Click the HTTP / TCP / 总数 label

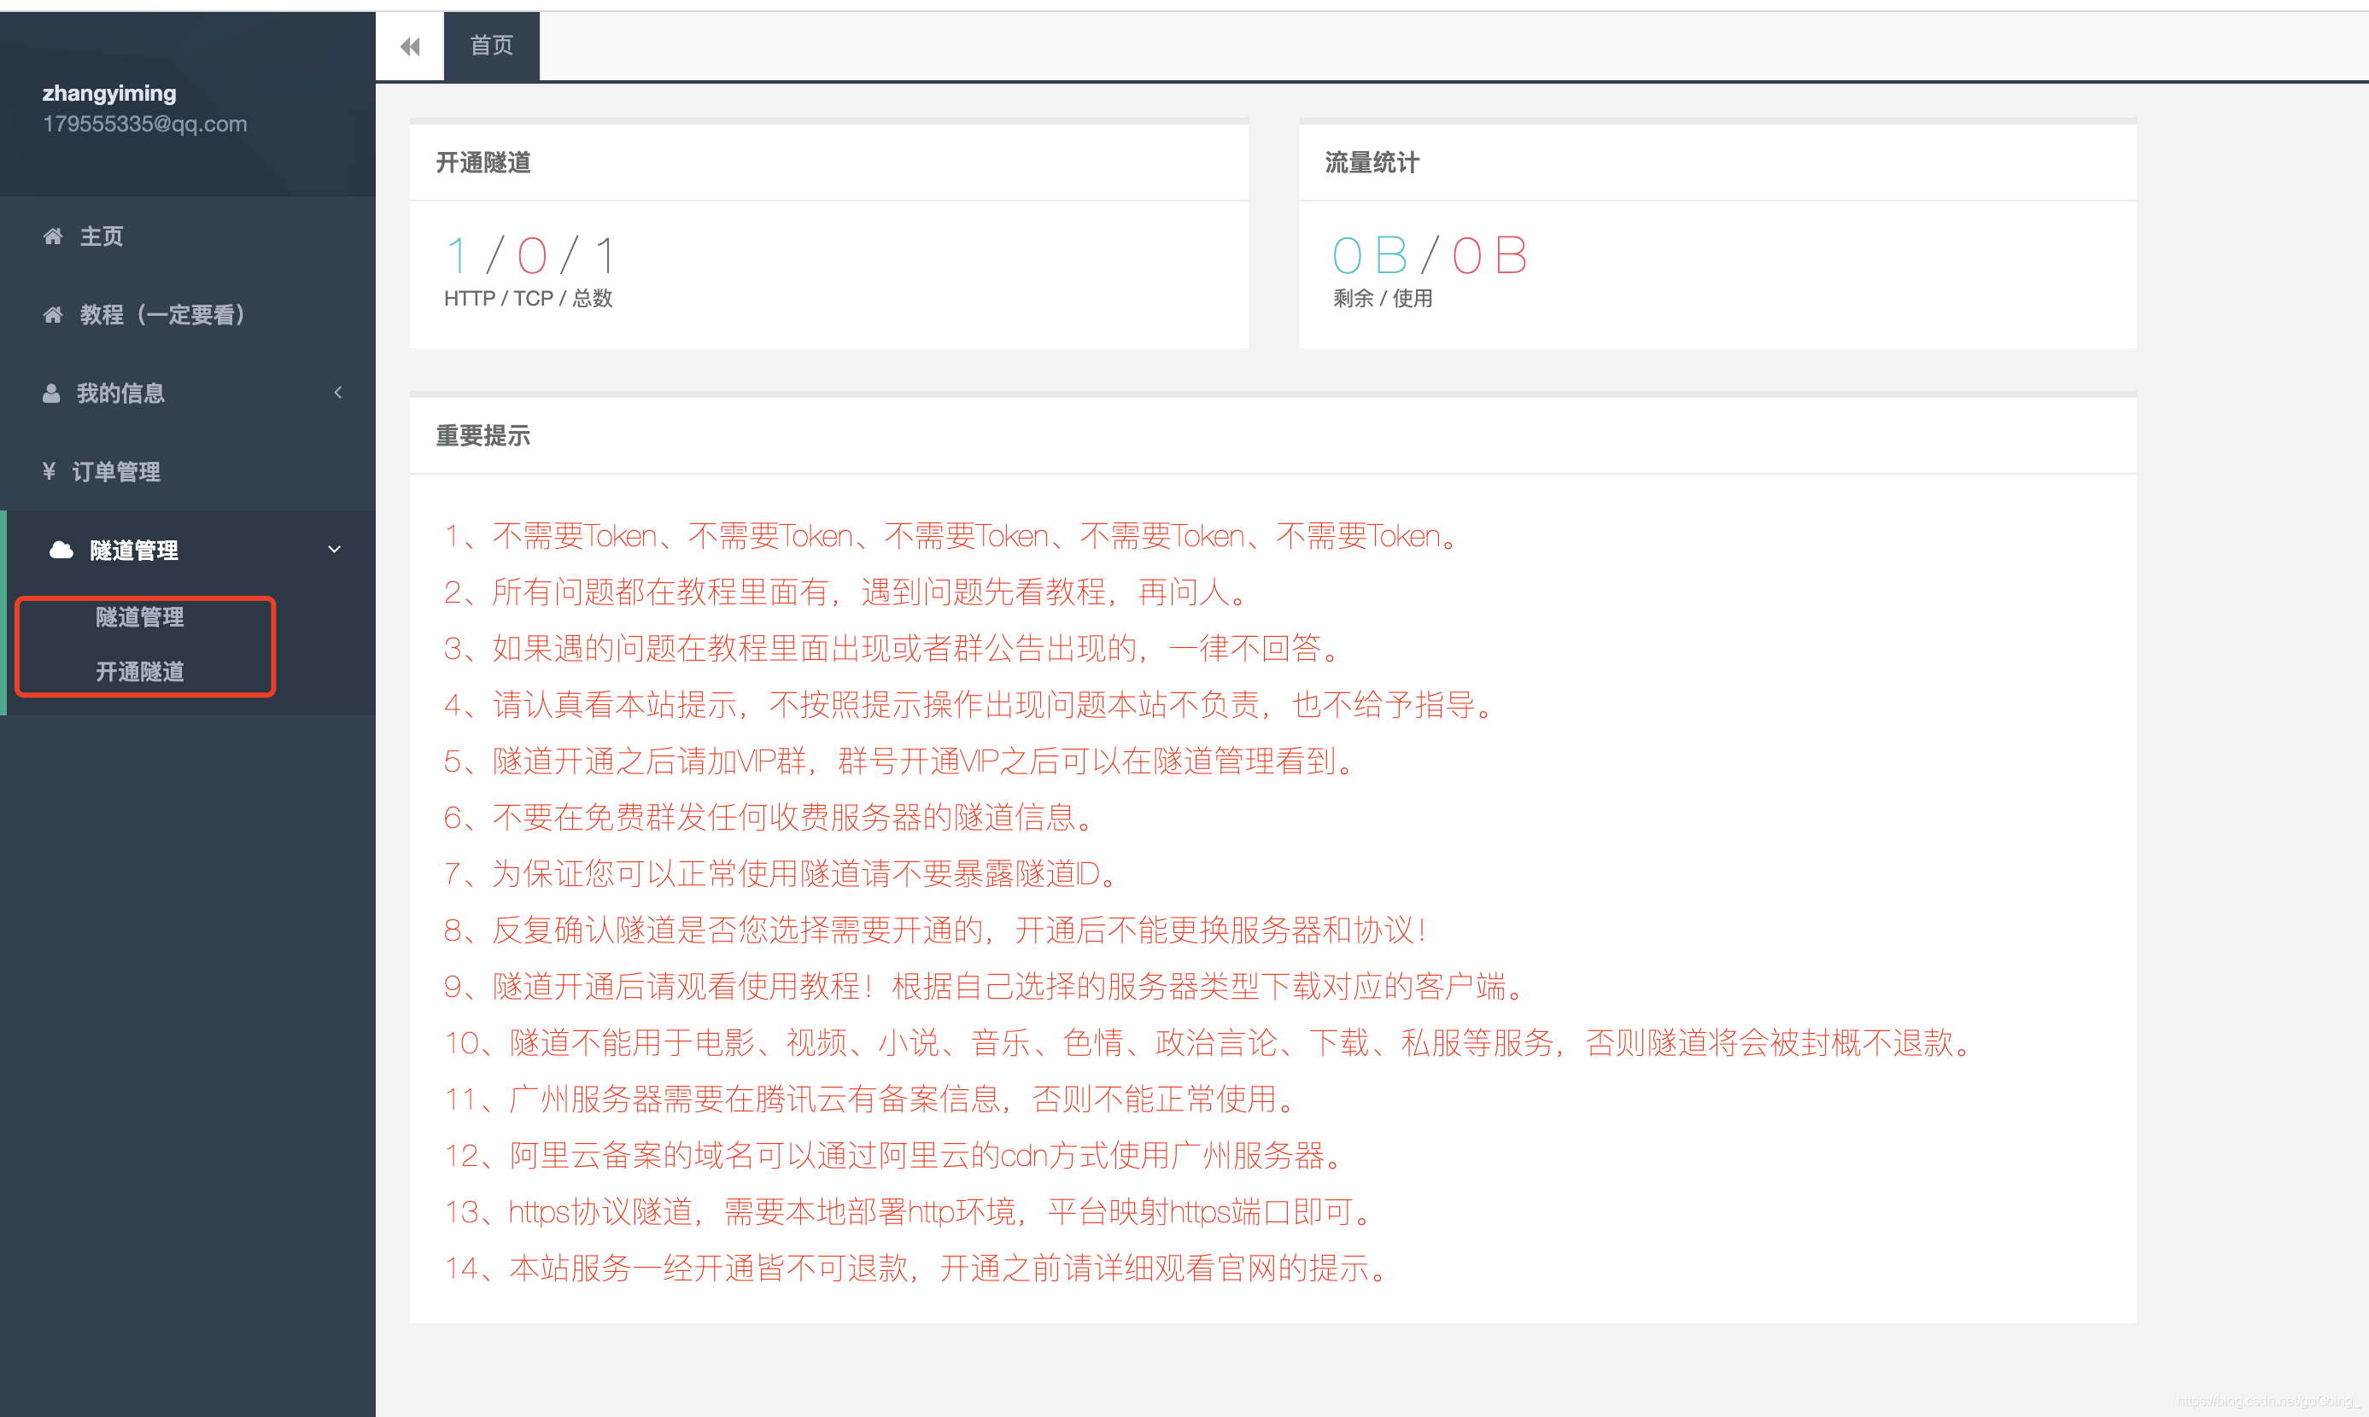pos(529,298)
